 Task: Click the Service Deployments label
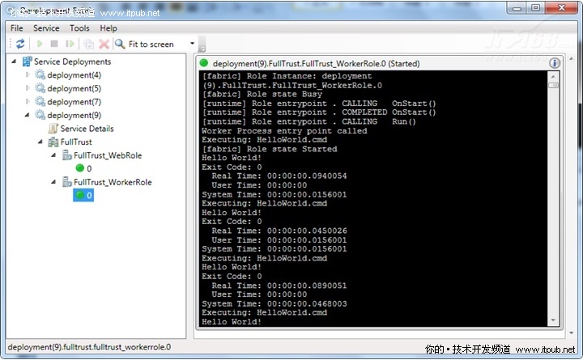(73, 61)
